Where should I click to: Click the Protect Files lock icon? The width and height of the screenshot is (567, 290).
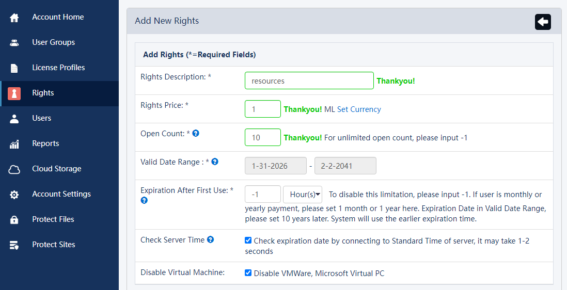pyautogui.click(x=14, y=220)
